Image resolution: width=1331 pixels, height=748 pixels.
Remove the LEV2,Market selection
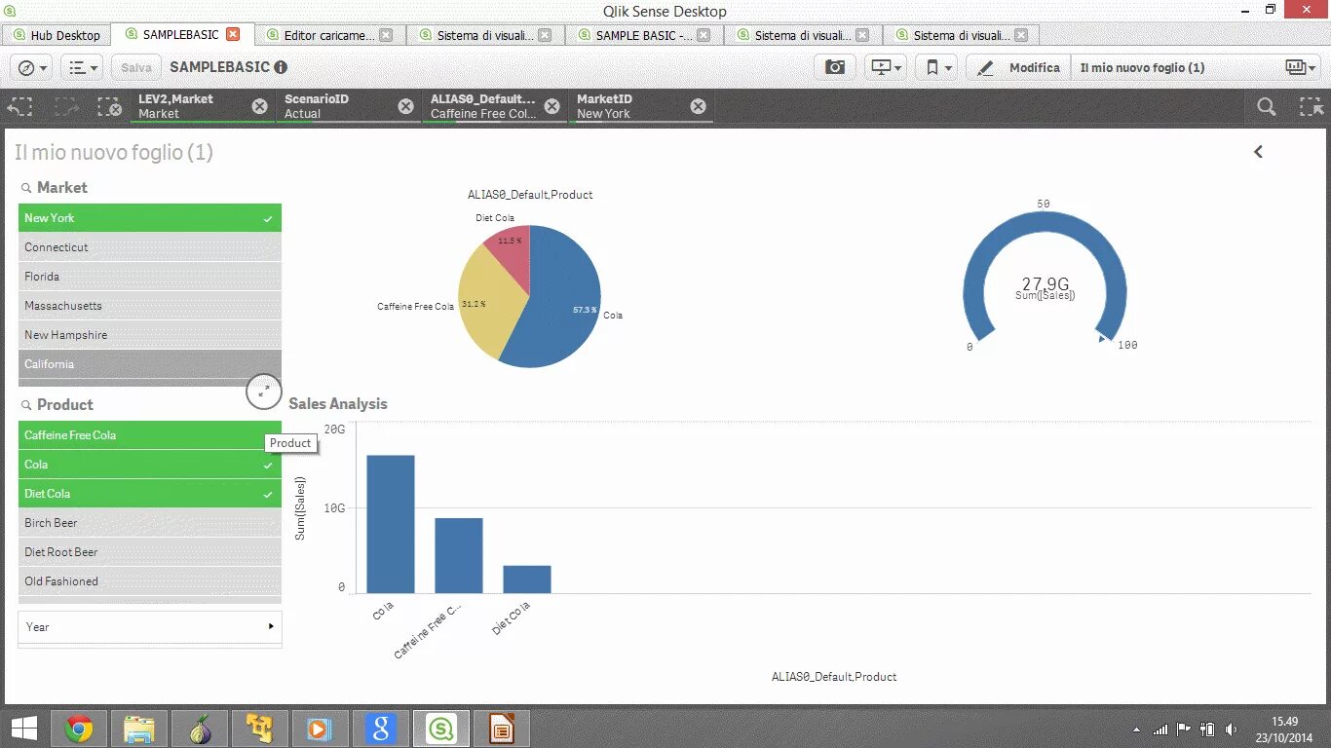[x=259, y=106]
